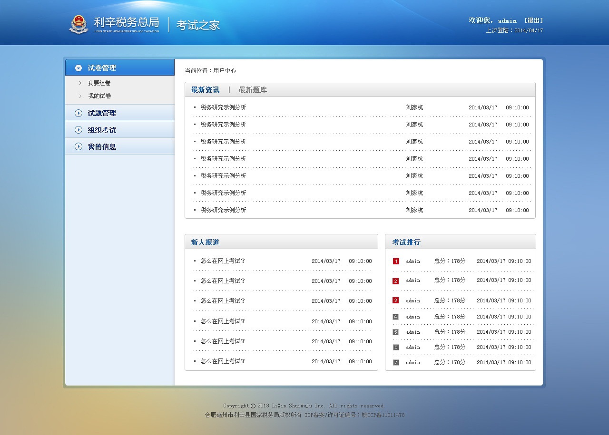609x435 pixels.
Task: Click the rank 2 red badge
Action: tap(396, 281)
